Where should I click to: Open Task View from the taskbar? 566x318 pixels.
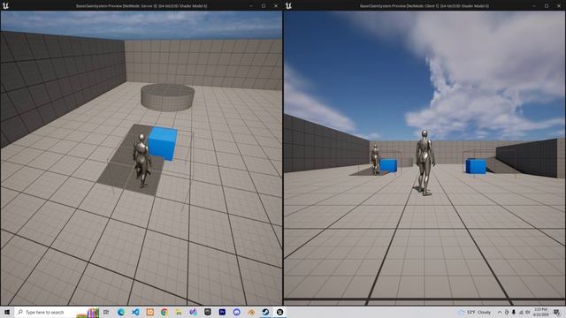(106, 312)
